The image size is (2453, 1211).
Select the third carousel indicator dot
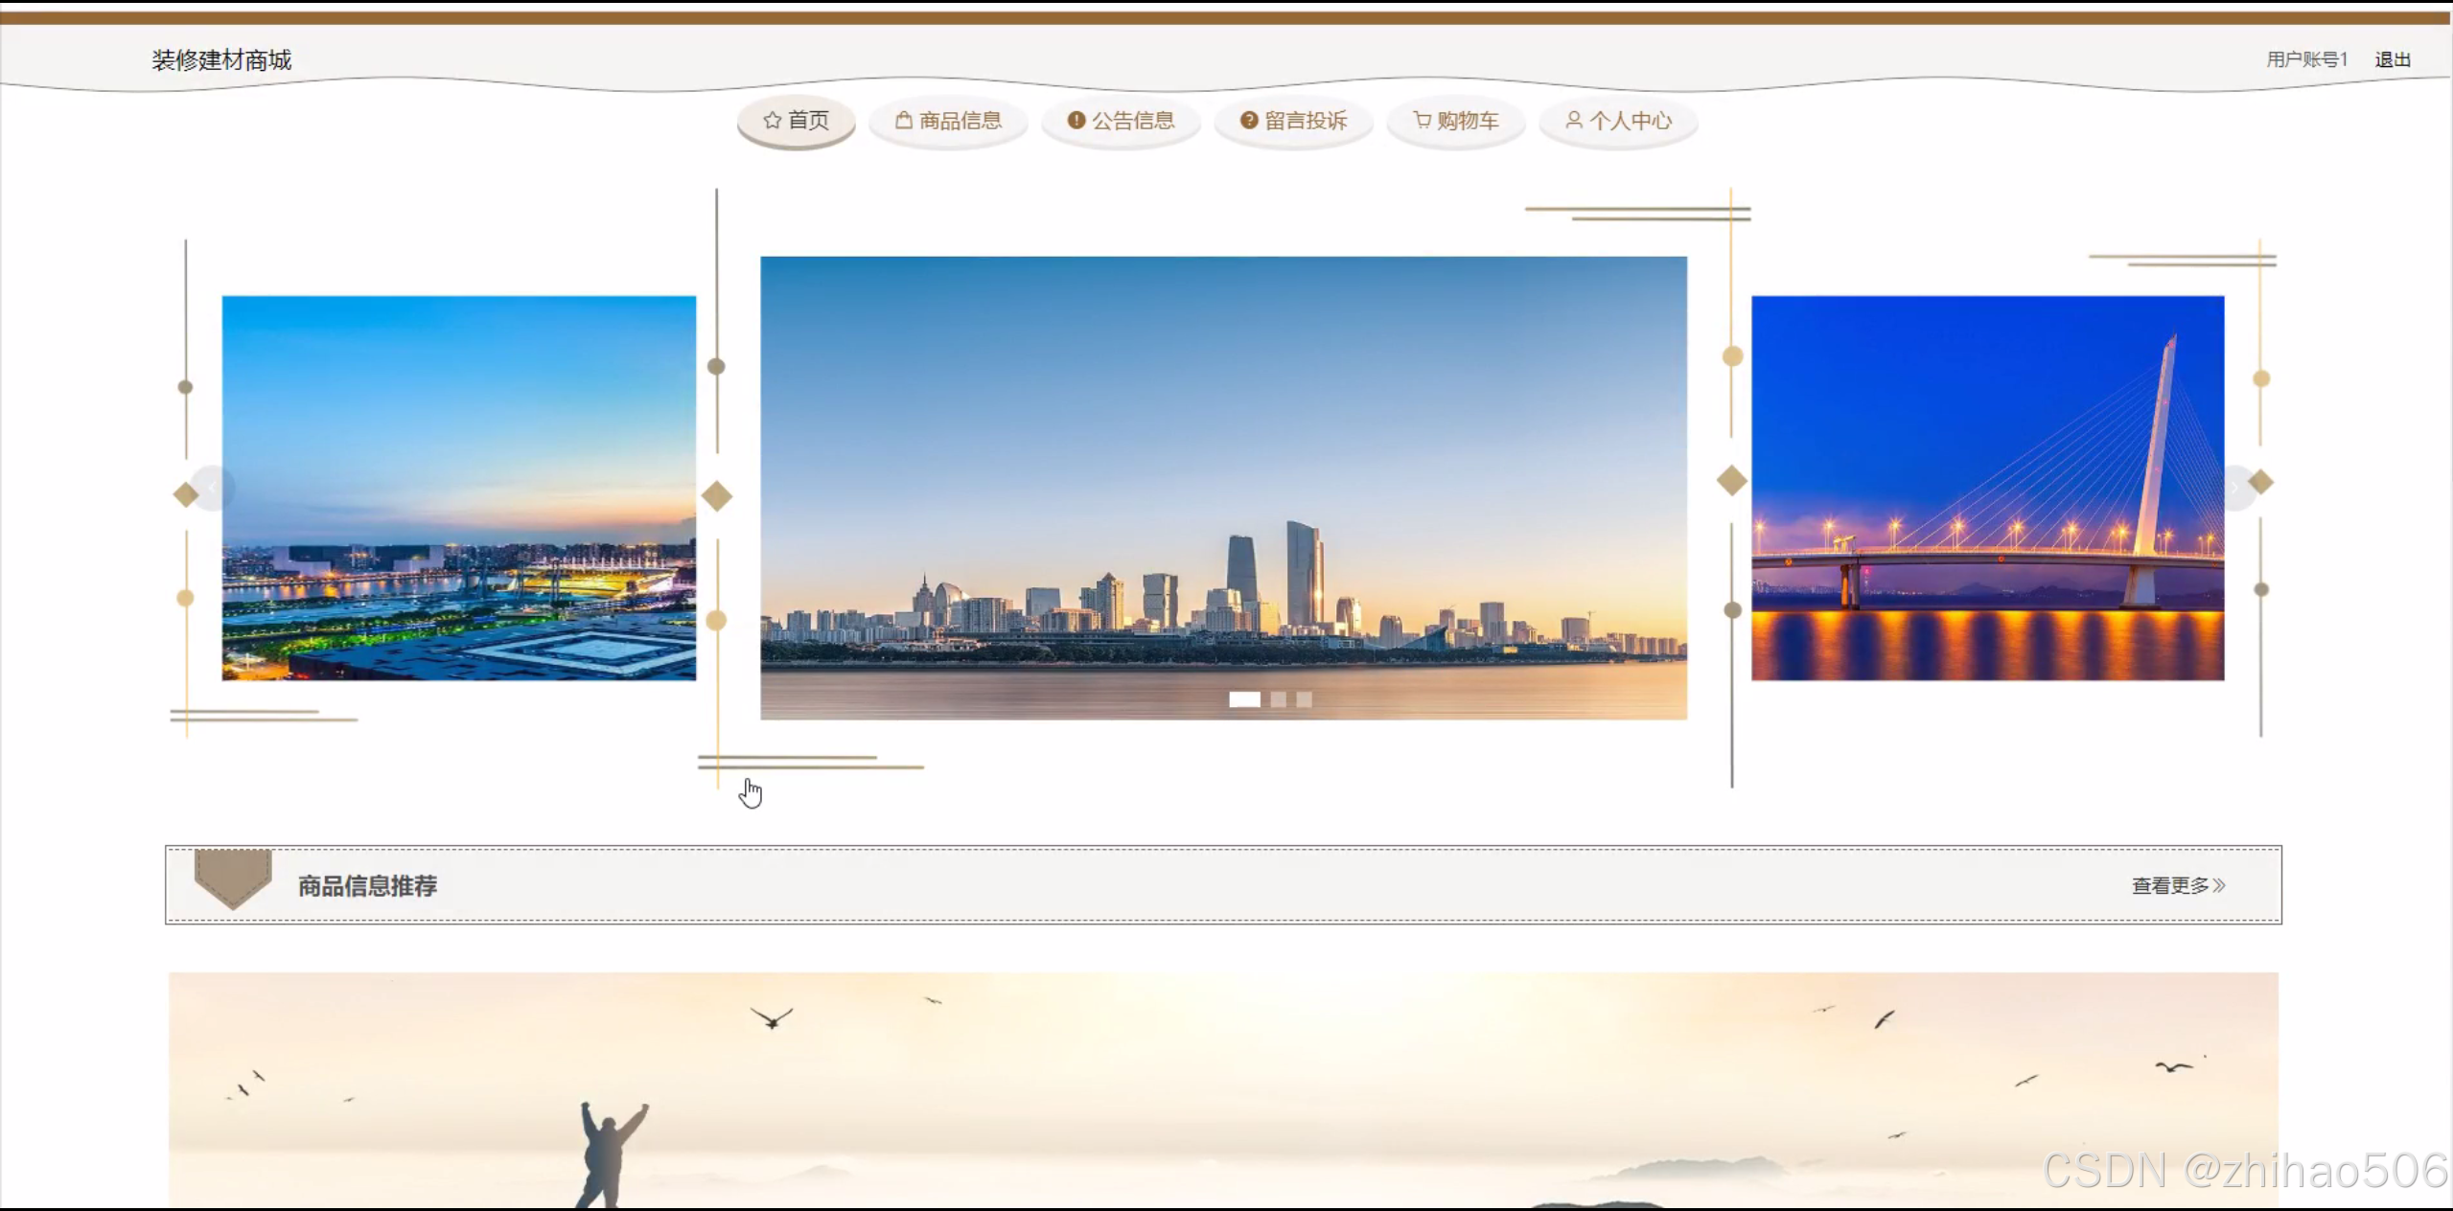[1304, 699]
